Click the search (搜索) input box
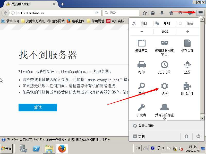 coord(121,13)
